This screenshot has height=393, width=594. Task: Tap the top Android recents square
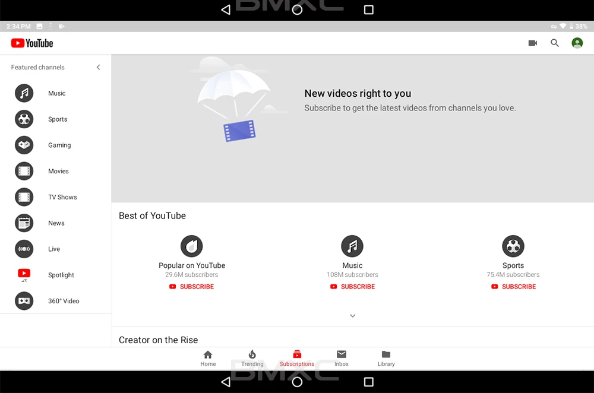369,9
